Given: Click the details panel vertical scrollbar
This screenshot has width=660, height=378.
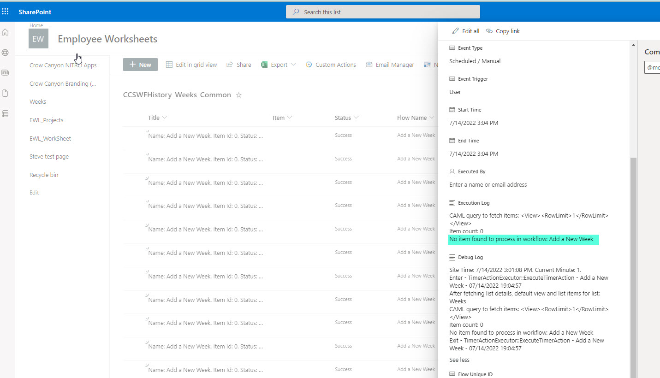Looking at the screenshot, I should pyautogui.click(x=633, y=267).
